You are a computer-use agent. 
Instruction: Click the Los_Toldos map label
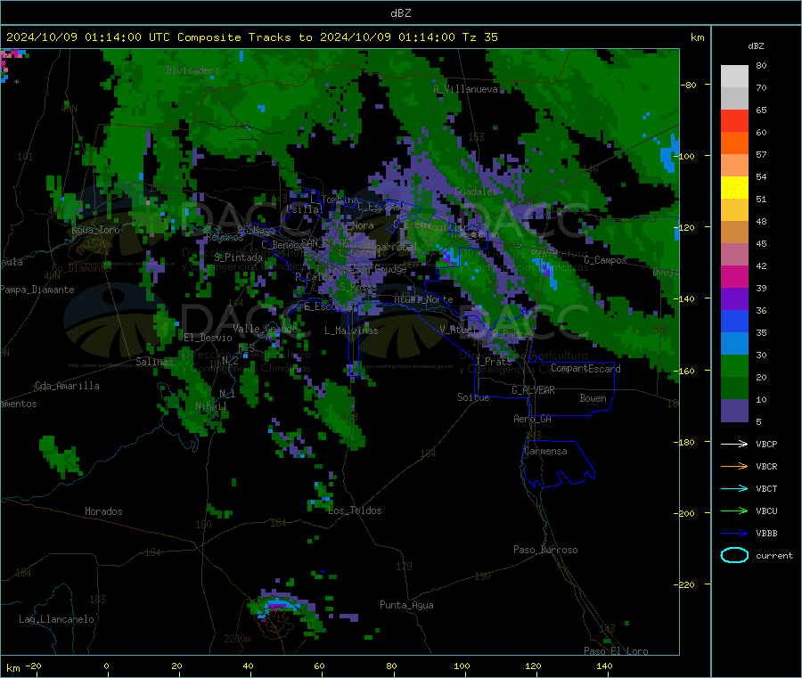pos(355,511)
